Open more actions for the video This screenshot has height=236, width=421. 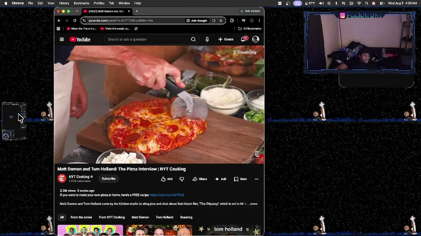[x=257, y=179]
